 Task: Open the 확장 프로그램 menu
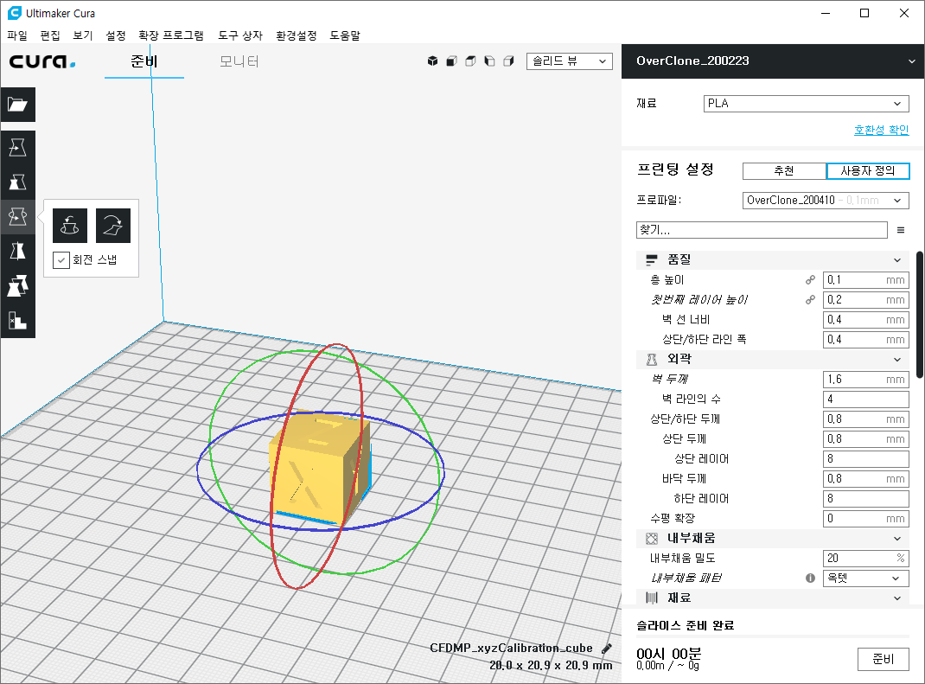pos(171,35)
